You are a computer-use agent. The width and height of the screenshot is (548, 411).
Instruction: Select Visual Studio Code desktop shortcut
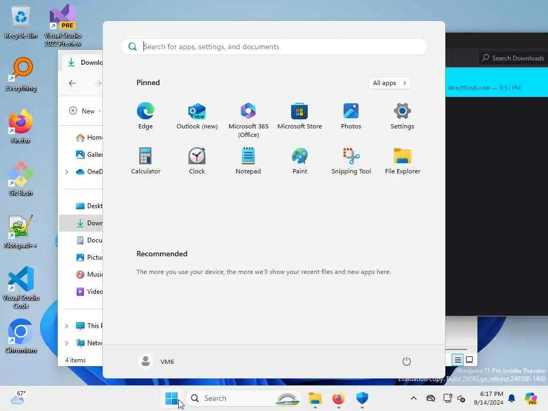[x=21, y=287]
